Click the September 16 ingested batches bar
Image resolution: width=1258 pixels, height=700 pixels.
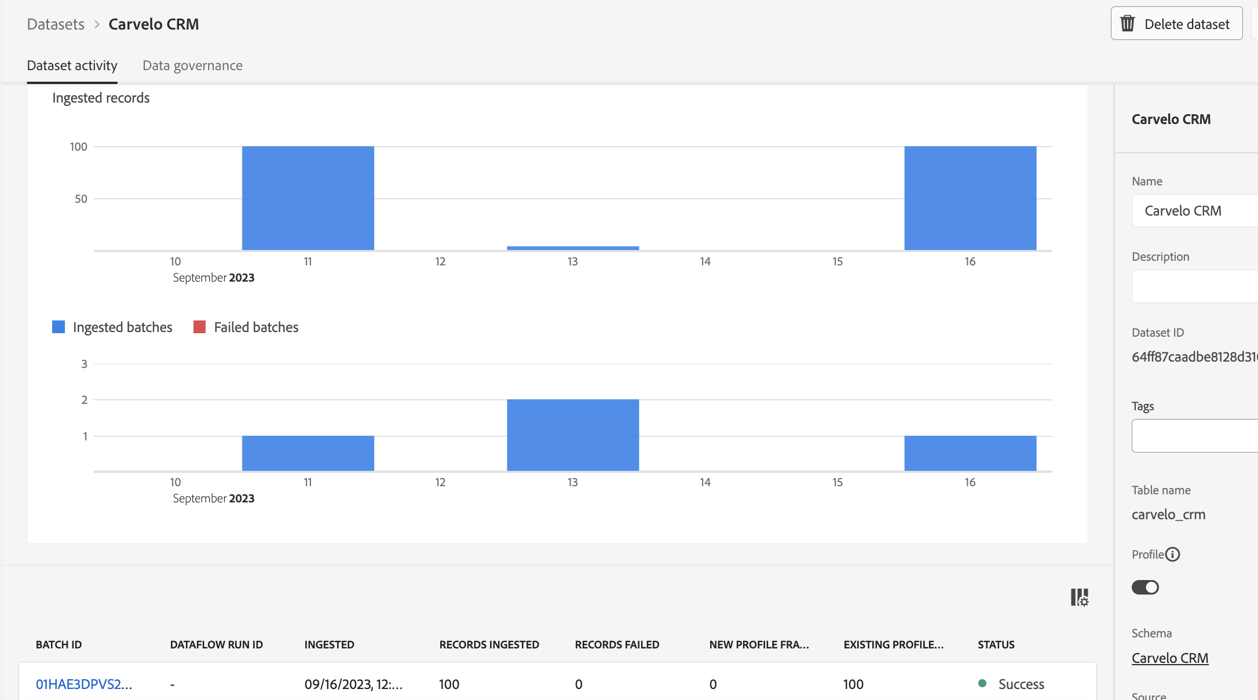click(970, 453)
